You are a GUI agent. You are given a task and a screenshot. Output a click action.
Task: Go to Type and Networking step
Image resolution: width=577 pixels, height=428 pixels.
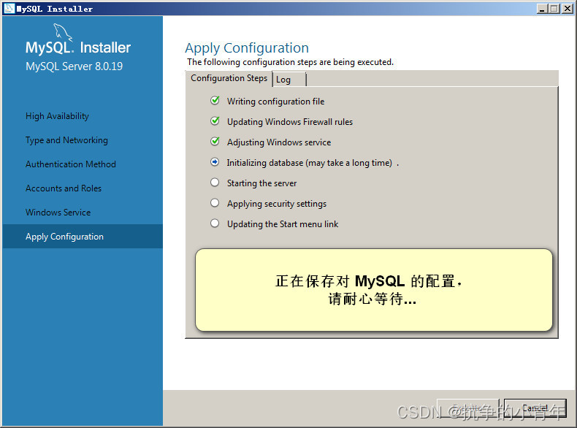(x=66, y=140)
